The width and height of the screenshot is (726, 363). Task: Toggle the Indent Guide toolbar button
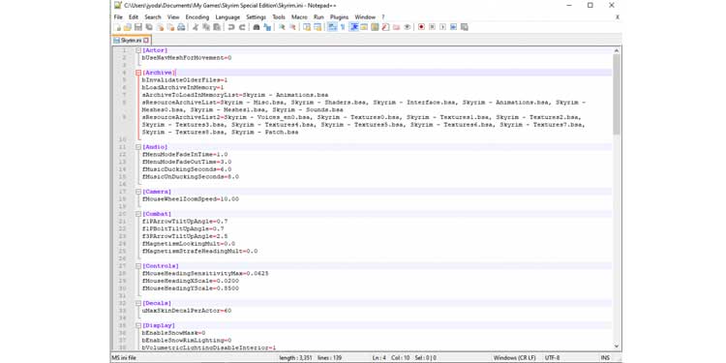[354, 27]
